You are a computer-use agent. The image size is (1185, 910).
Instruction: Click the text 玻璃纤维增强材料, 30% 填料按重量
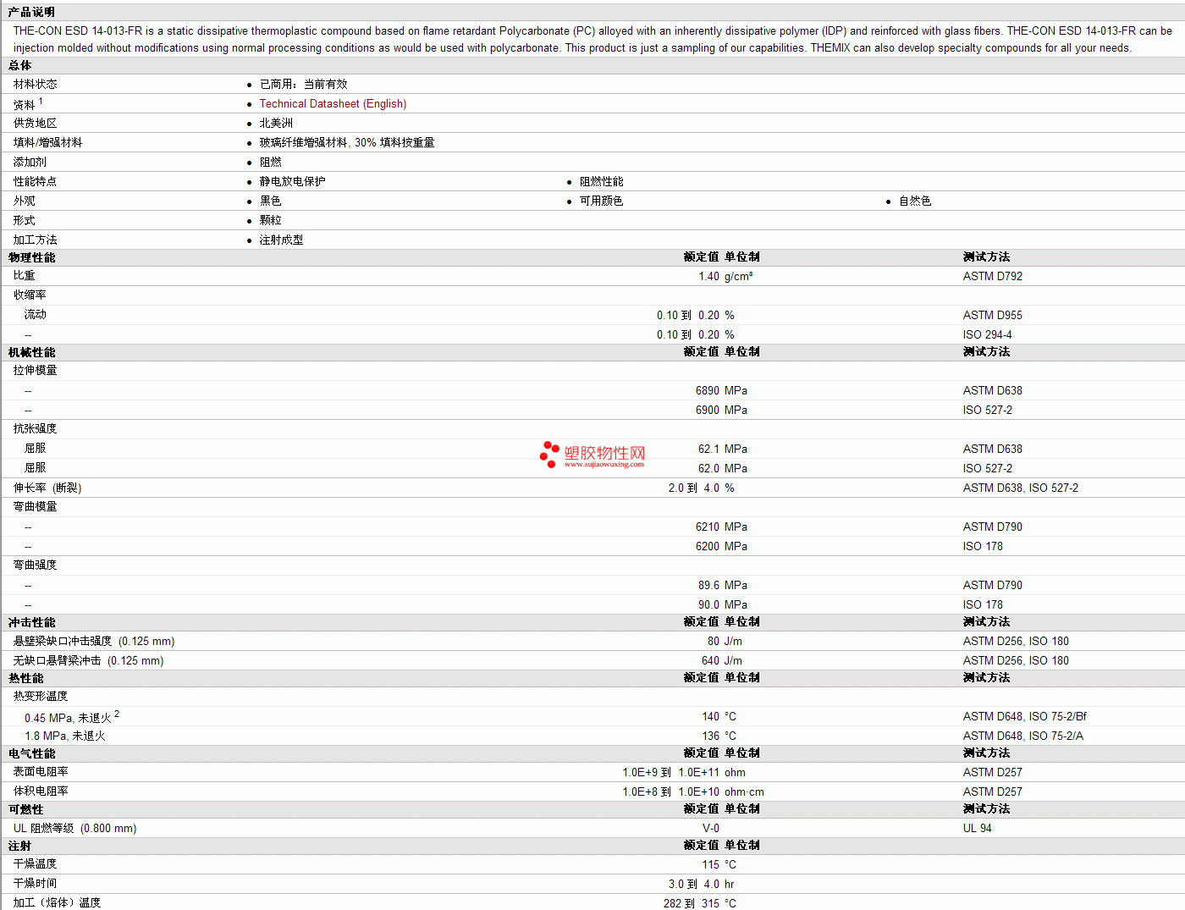(347, 142)
